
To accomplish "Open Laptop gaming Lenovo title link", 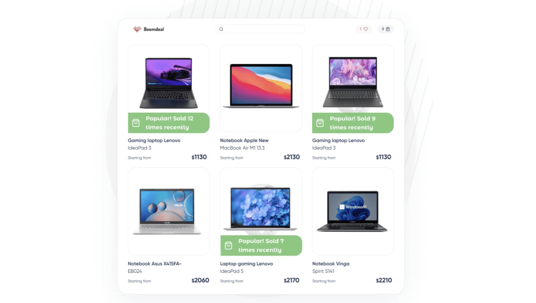I will [246, 263].
